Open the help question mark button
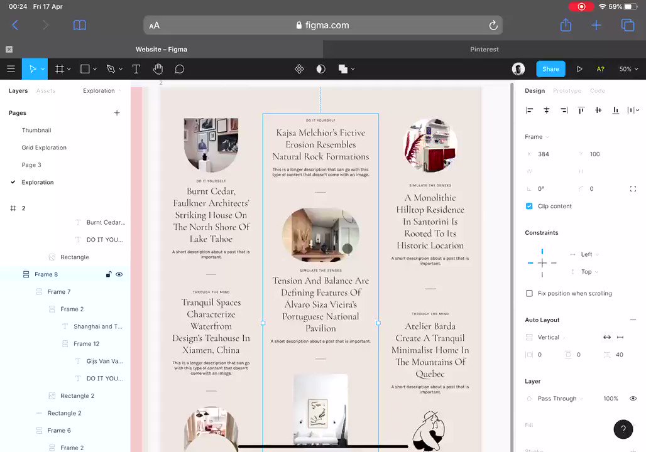 pyautogui.click(x=623, y=429)
